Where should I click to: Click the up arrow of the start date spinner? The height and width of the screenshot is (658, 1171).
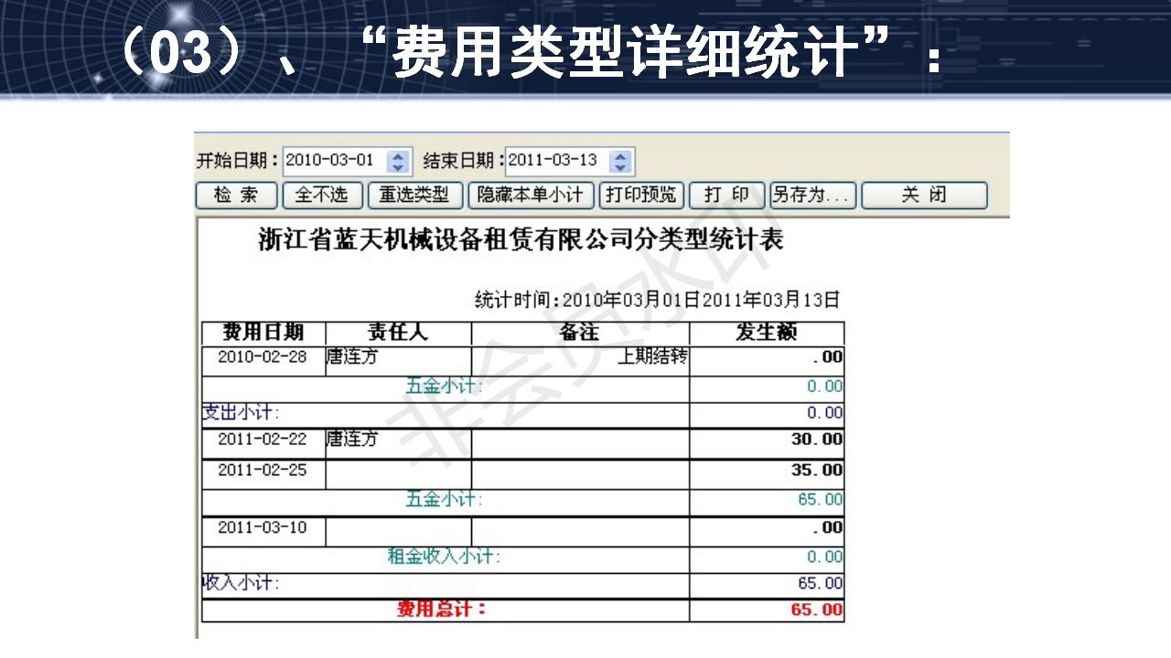click(x=396, y=155)
